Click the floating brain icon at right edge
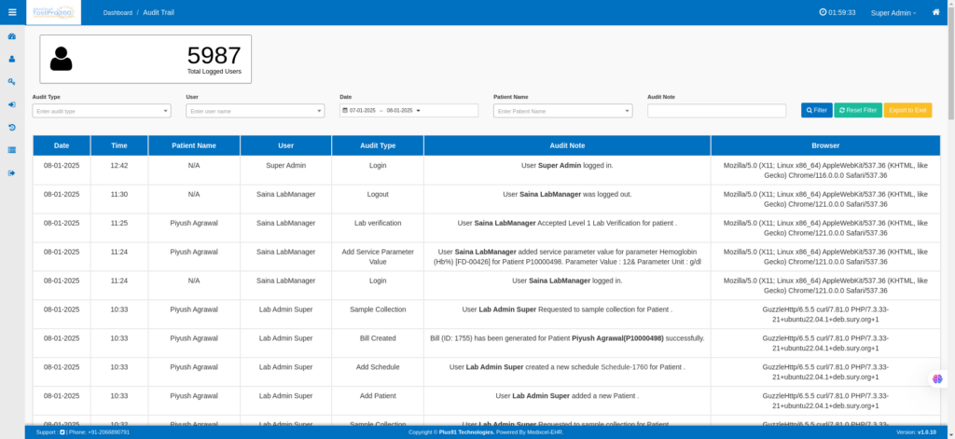Image resolution: width=955 pixels, height=439 pixels. (938, 379)
